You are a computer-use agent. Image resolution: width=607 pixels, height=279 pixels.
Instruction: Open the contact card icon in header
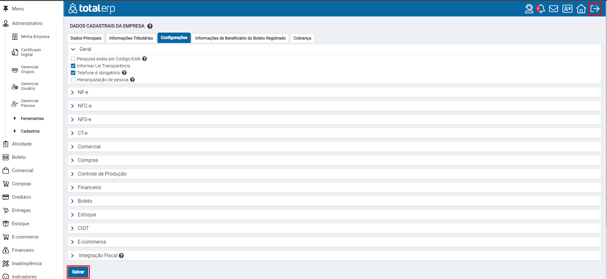(567, 9)
